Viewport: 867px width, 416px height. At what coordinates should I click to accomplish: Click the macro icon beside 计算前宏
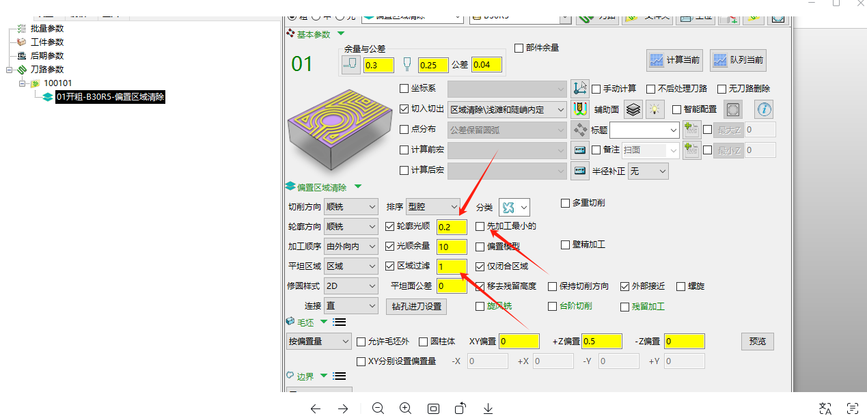point(579,150)
